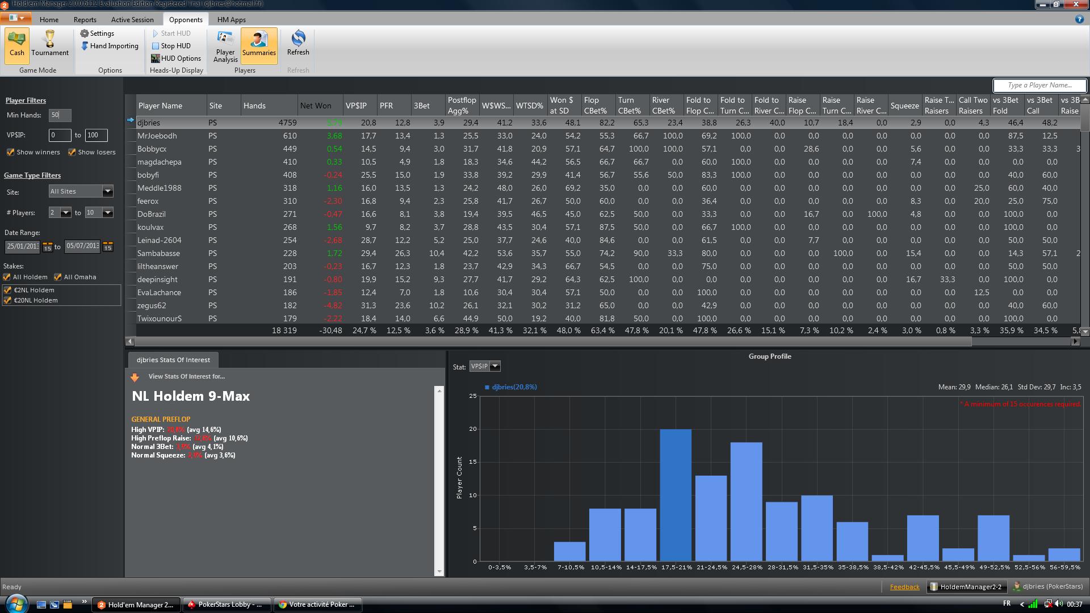Image resolution: width=1090 pixels, height=613 pixels.
Task: Switch to the Reports tab
Action: pos(85,19)
